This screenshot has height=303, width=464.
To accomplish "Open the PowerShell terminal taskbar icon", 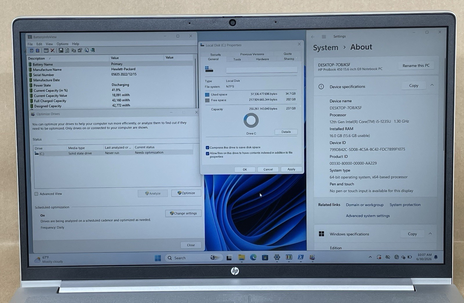I will click(301, 257).
